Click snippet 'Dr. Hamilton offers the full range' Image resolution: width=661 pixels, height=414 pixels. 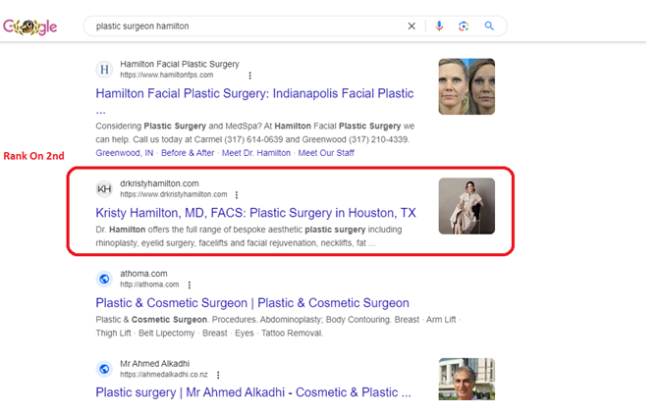(x=248, y=236)
